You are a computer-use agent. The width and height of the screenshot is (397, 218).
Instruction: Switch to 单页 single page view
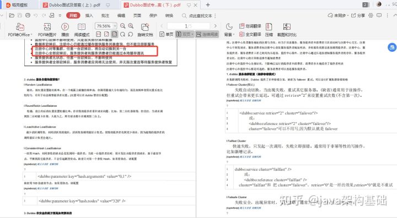[x=167, y=34]
